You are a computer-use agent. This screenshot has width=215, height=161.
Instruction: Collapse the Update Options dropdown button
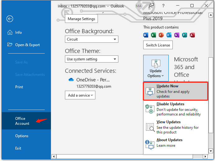coord(156,68)
